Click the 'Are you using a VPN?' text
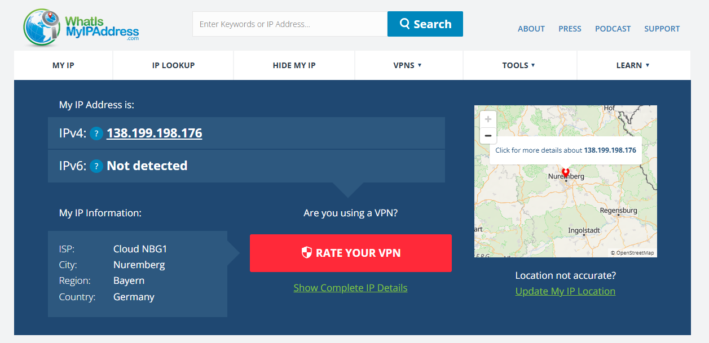 [x=351, y=213]
